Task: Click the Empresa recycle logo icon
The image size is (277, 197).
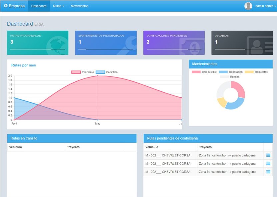Action: 5,6
